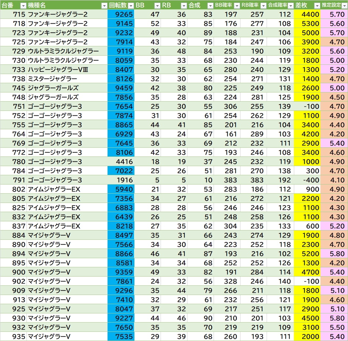Select 回転数 cell 4416

[121, 162]
